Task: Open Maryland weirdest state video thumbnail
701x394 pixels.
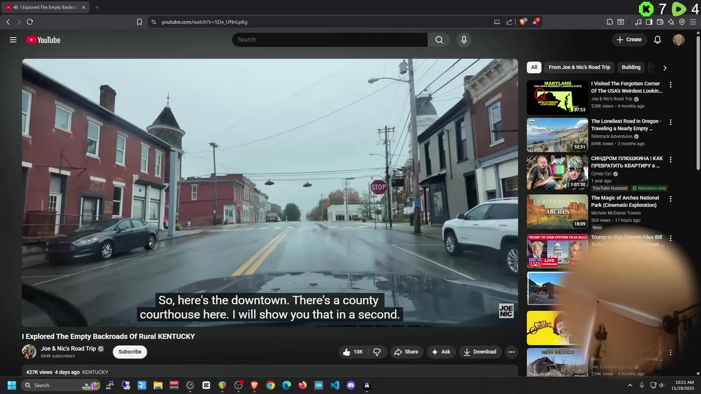Action: click(x=558, y=97)
